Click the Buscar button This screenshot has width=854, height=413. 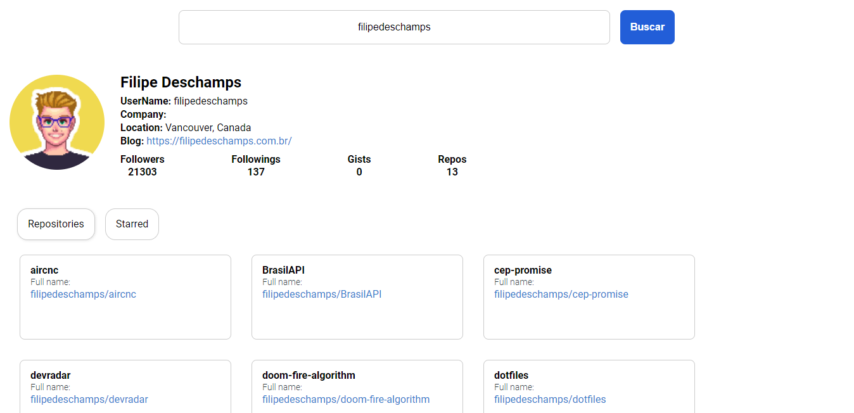tap(647, 27)
